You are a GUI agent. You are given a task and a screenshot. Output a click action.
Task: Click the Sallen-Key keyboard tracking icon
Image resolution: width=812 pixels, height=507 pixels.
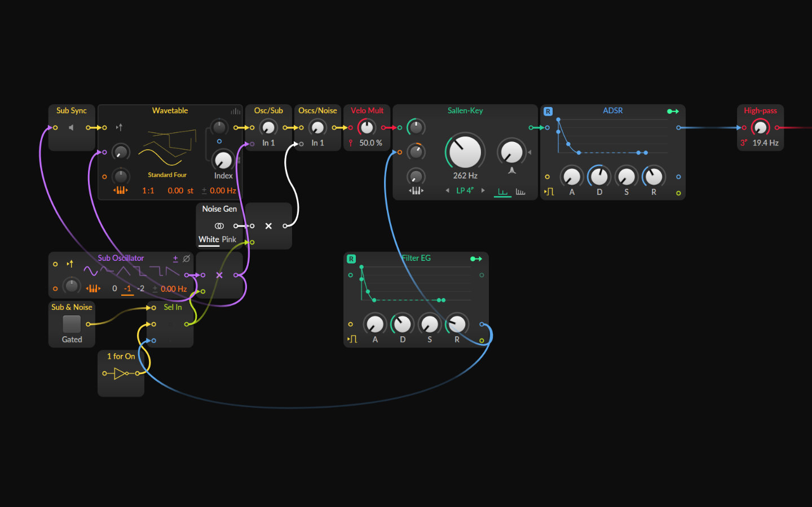tap(416, 190)
